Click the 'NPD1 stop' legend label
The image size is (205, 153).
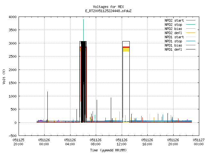coord(173,41)
